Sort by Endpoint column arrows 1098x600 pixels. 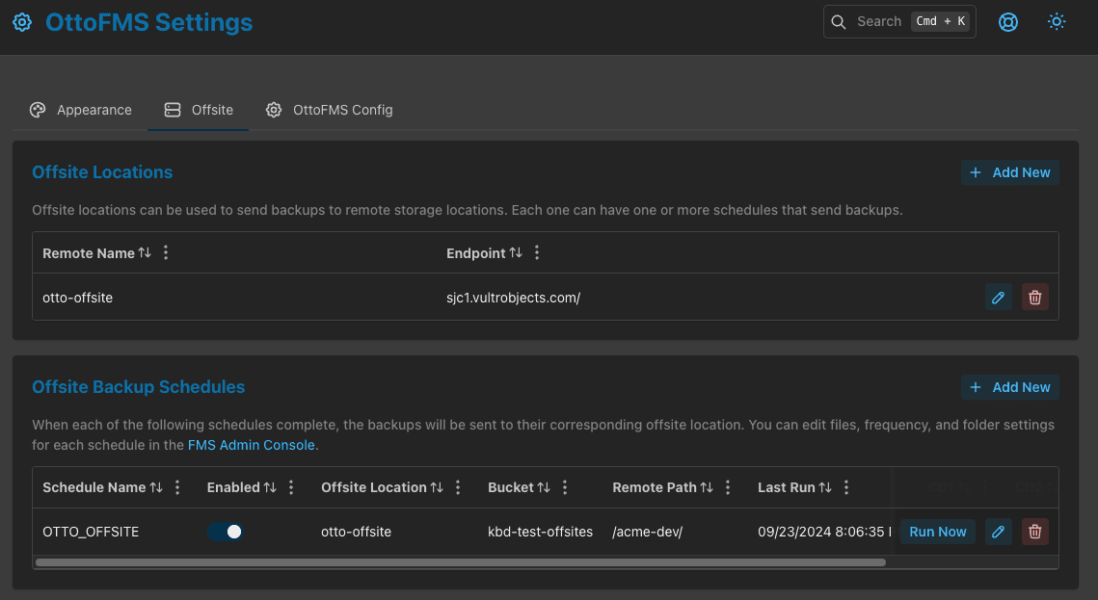516,253
